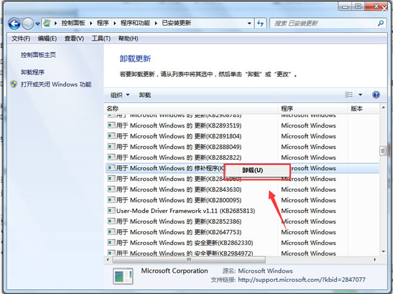Click the icon of row KB2852386

(x=111, y=221)
